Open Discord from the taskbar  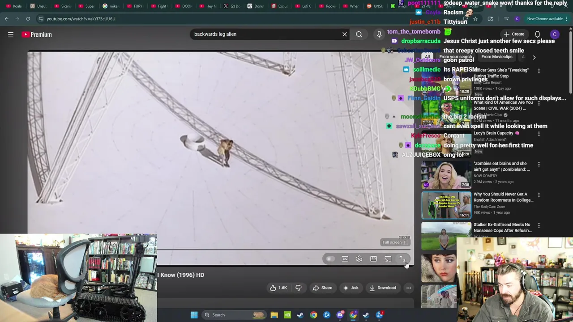pyautogui.click(x=340, y=315)
